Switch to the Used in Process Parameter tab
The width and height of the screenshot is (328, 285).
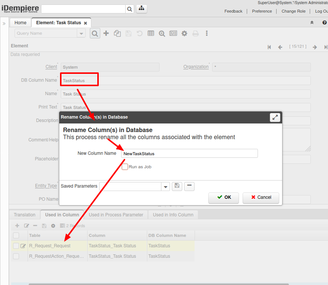tap(116, 215)
